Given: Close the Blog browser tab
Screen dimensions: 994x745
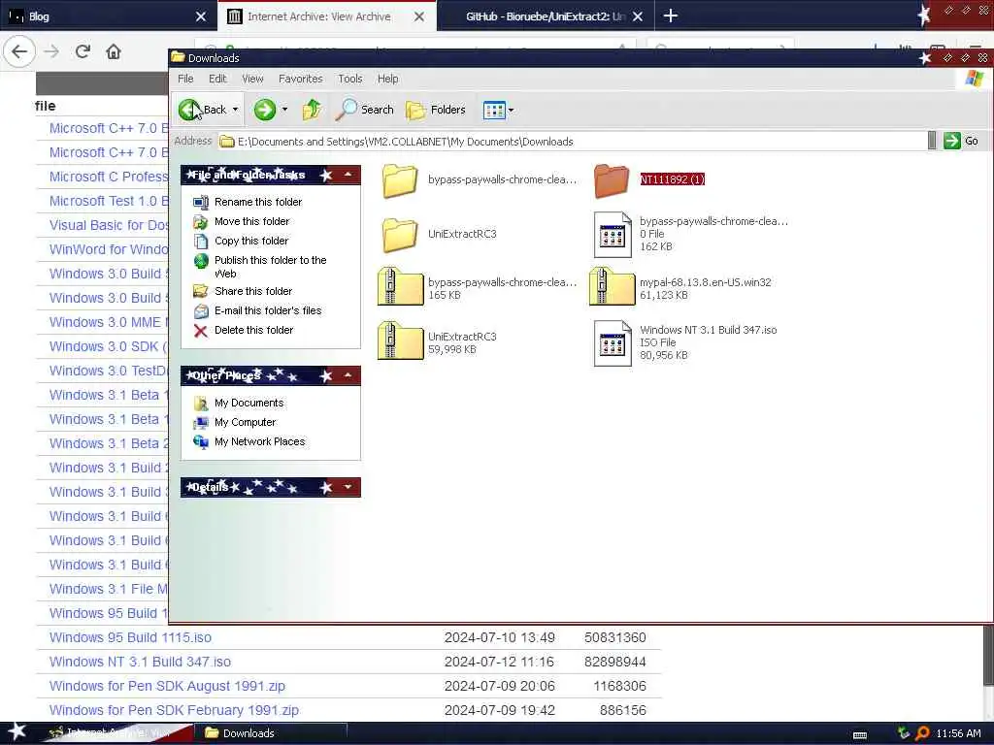Looking at the screenshot, I should (x=200, y=16).
